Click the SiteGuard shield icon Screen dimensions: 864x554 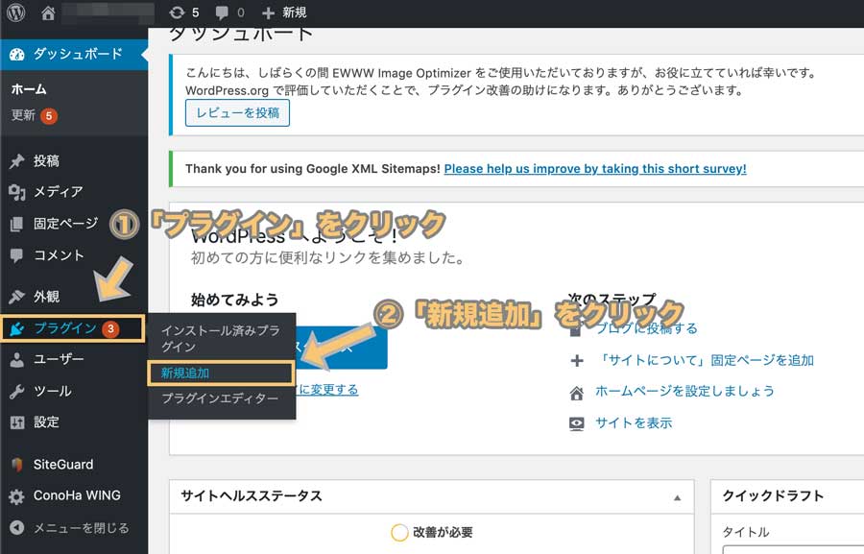pyautogui.click(x=17, y=465)
